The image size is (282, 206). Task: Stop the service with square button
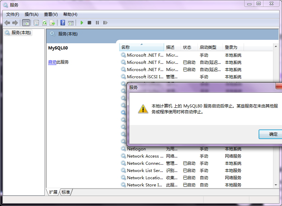89,23
